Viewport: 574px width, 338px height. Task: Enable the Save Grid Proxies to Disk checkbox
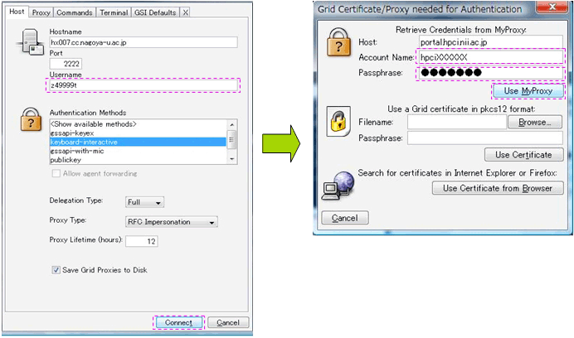point(56,270)
